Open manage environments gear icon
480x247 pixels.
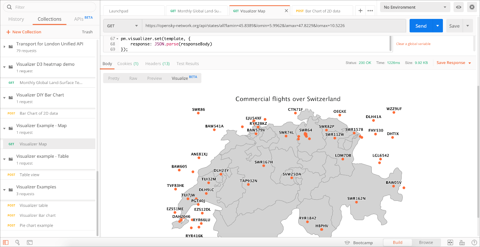point(472,7)
